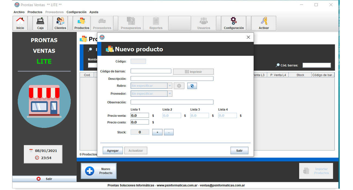Focus the Observación field
The width and height of the screenshot is (353, 190).
click(172, 102)
